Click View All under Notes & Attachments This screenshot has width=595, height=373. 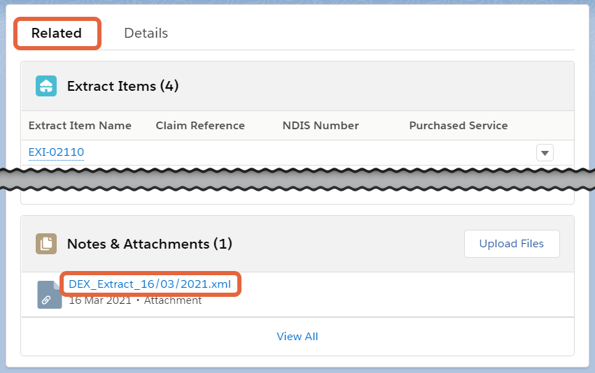coord(297,337)
